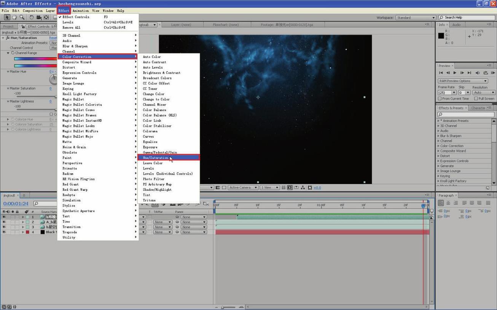Viewport: 497px width, 310px height.
Task: Select the Zoom magnifier tool
Action: click(22, 18)
